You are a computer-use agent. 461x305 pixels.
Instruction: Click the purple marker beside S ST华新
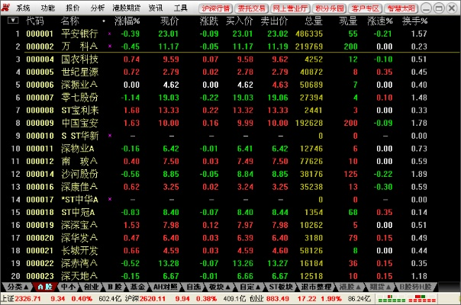tap(110, 135)
